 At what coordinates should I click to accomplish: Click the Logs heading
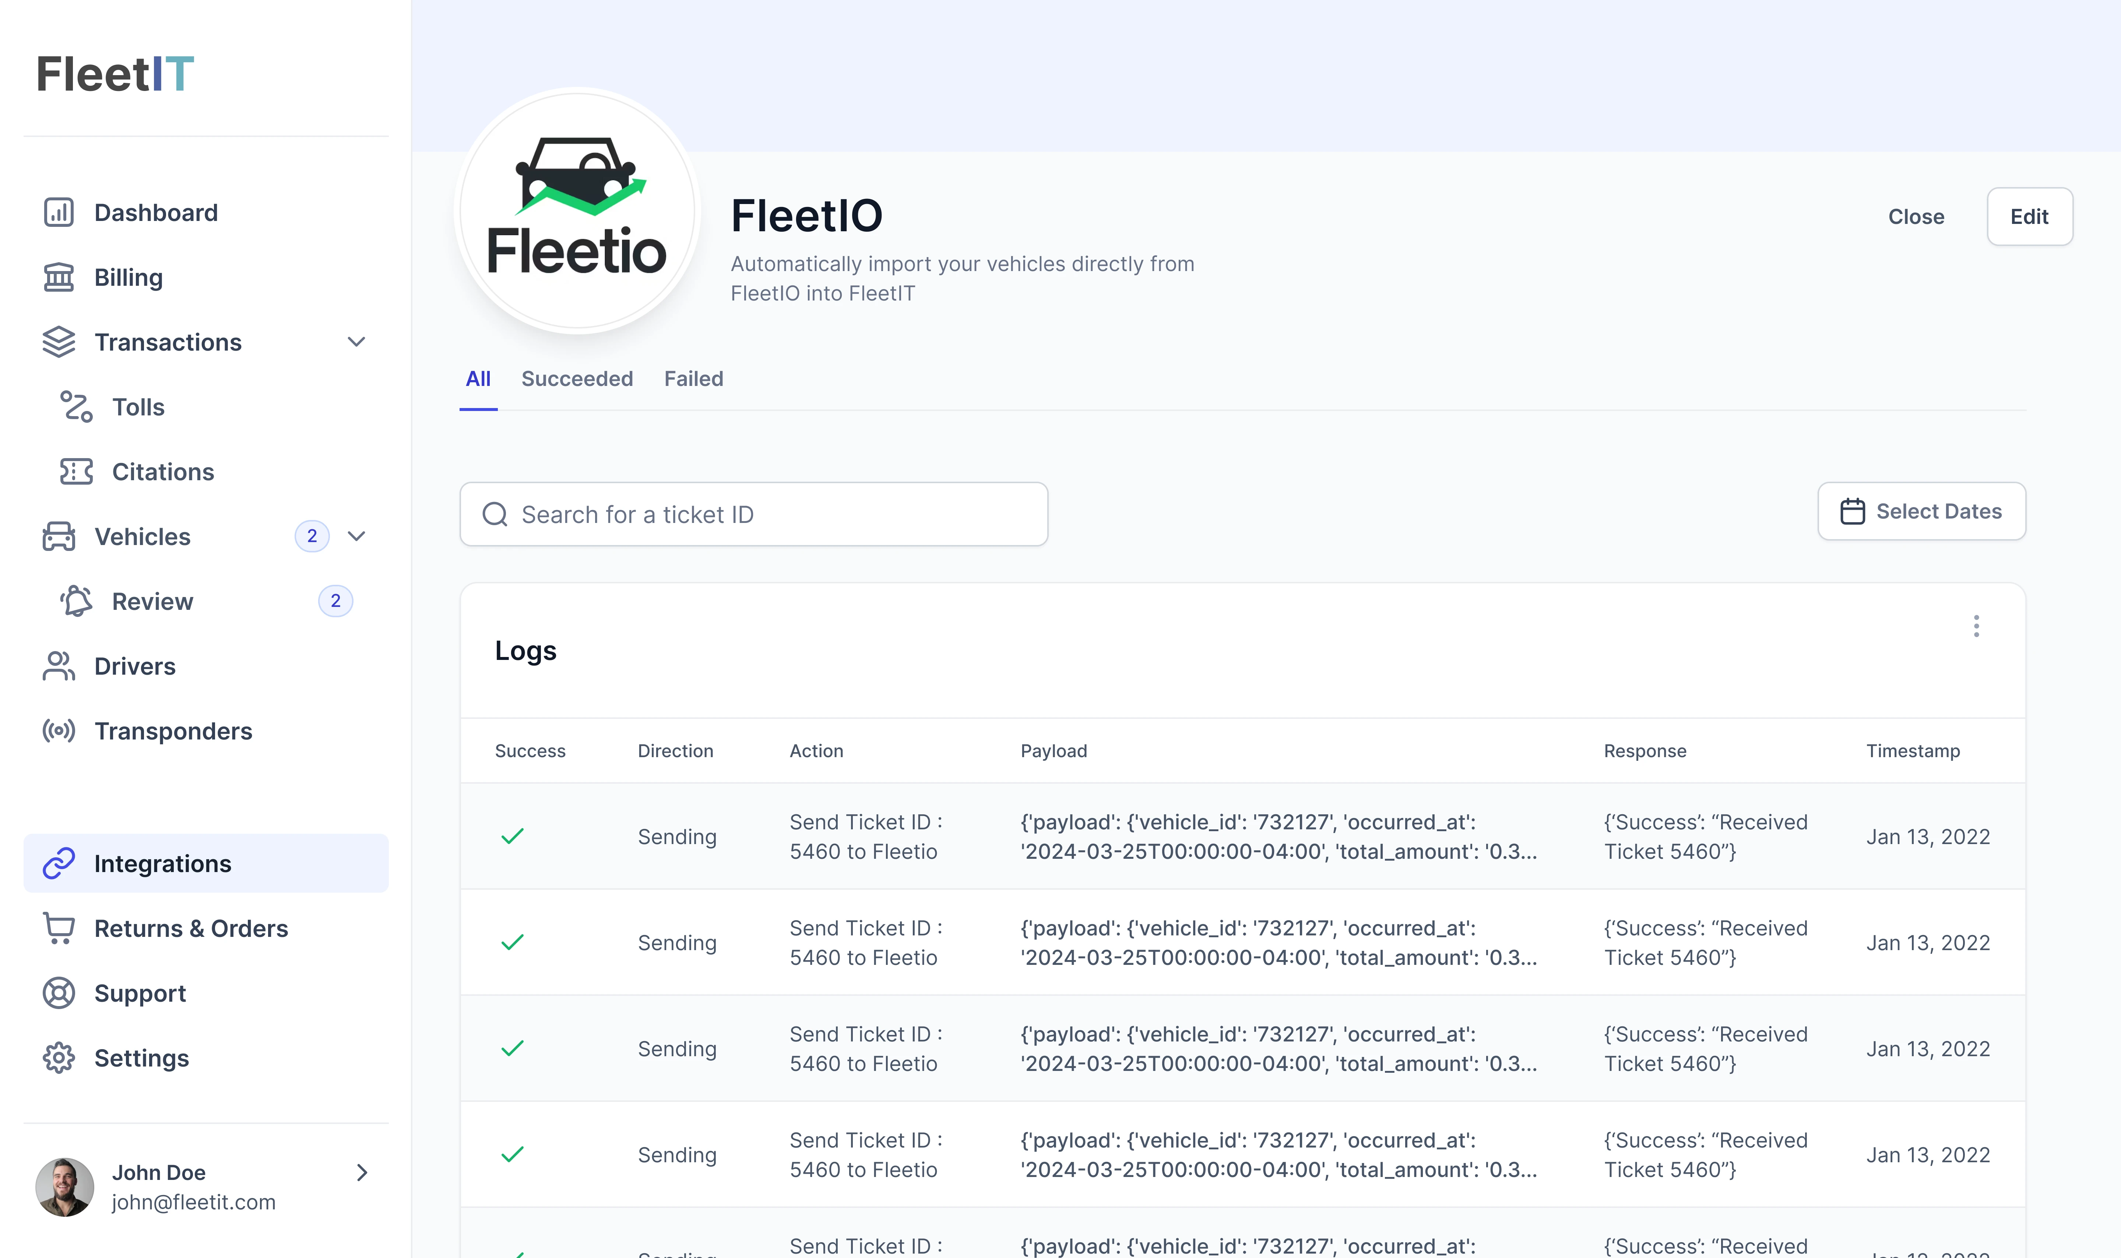[525, 651]
